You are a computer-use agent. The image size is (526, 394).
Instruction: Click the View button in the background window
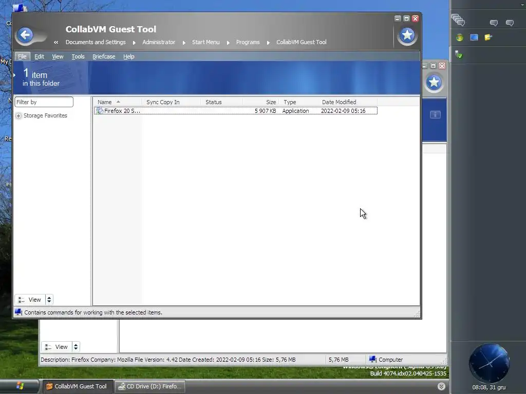tap(57, 347)
